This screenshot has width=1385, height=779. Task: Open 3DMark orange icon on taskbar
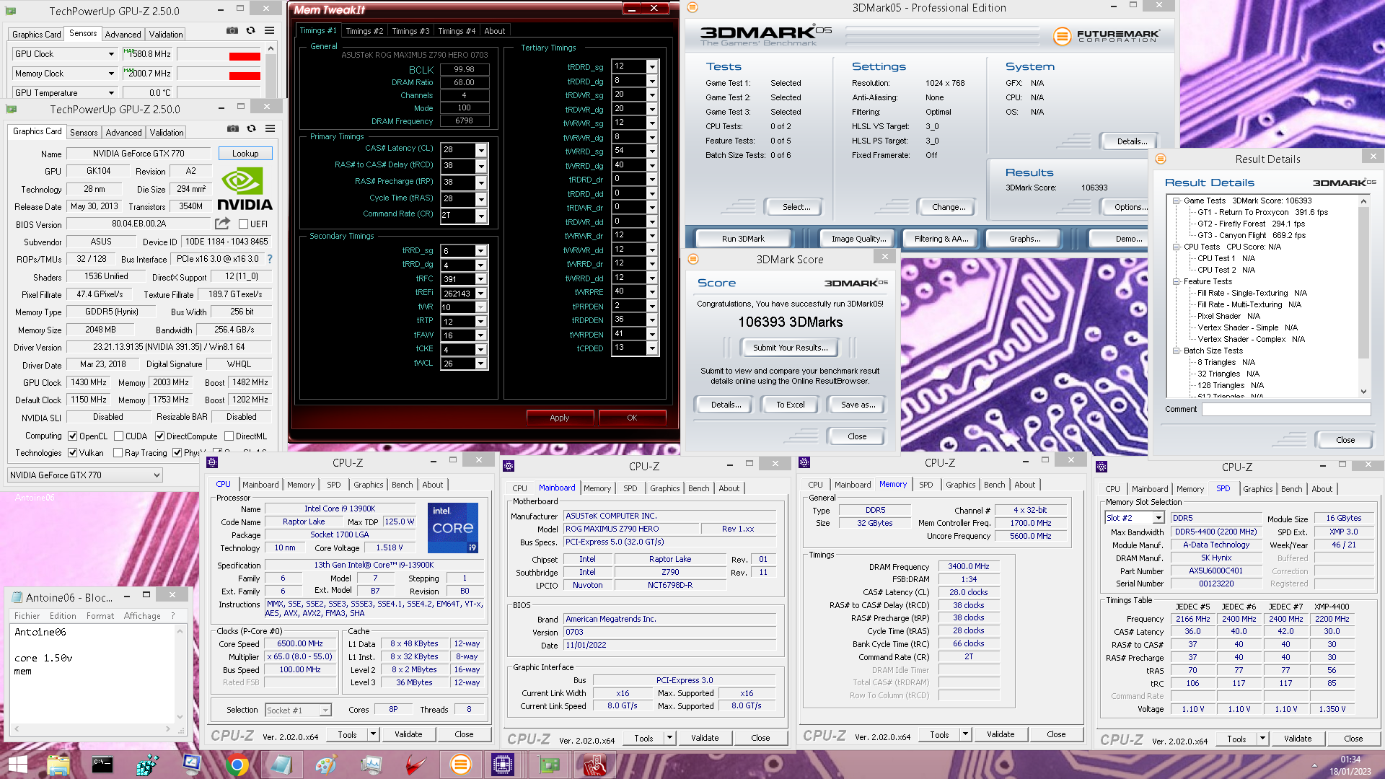click(460, 765)
